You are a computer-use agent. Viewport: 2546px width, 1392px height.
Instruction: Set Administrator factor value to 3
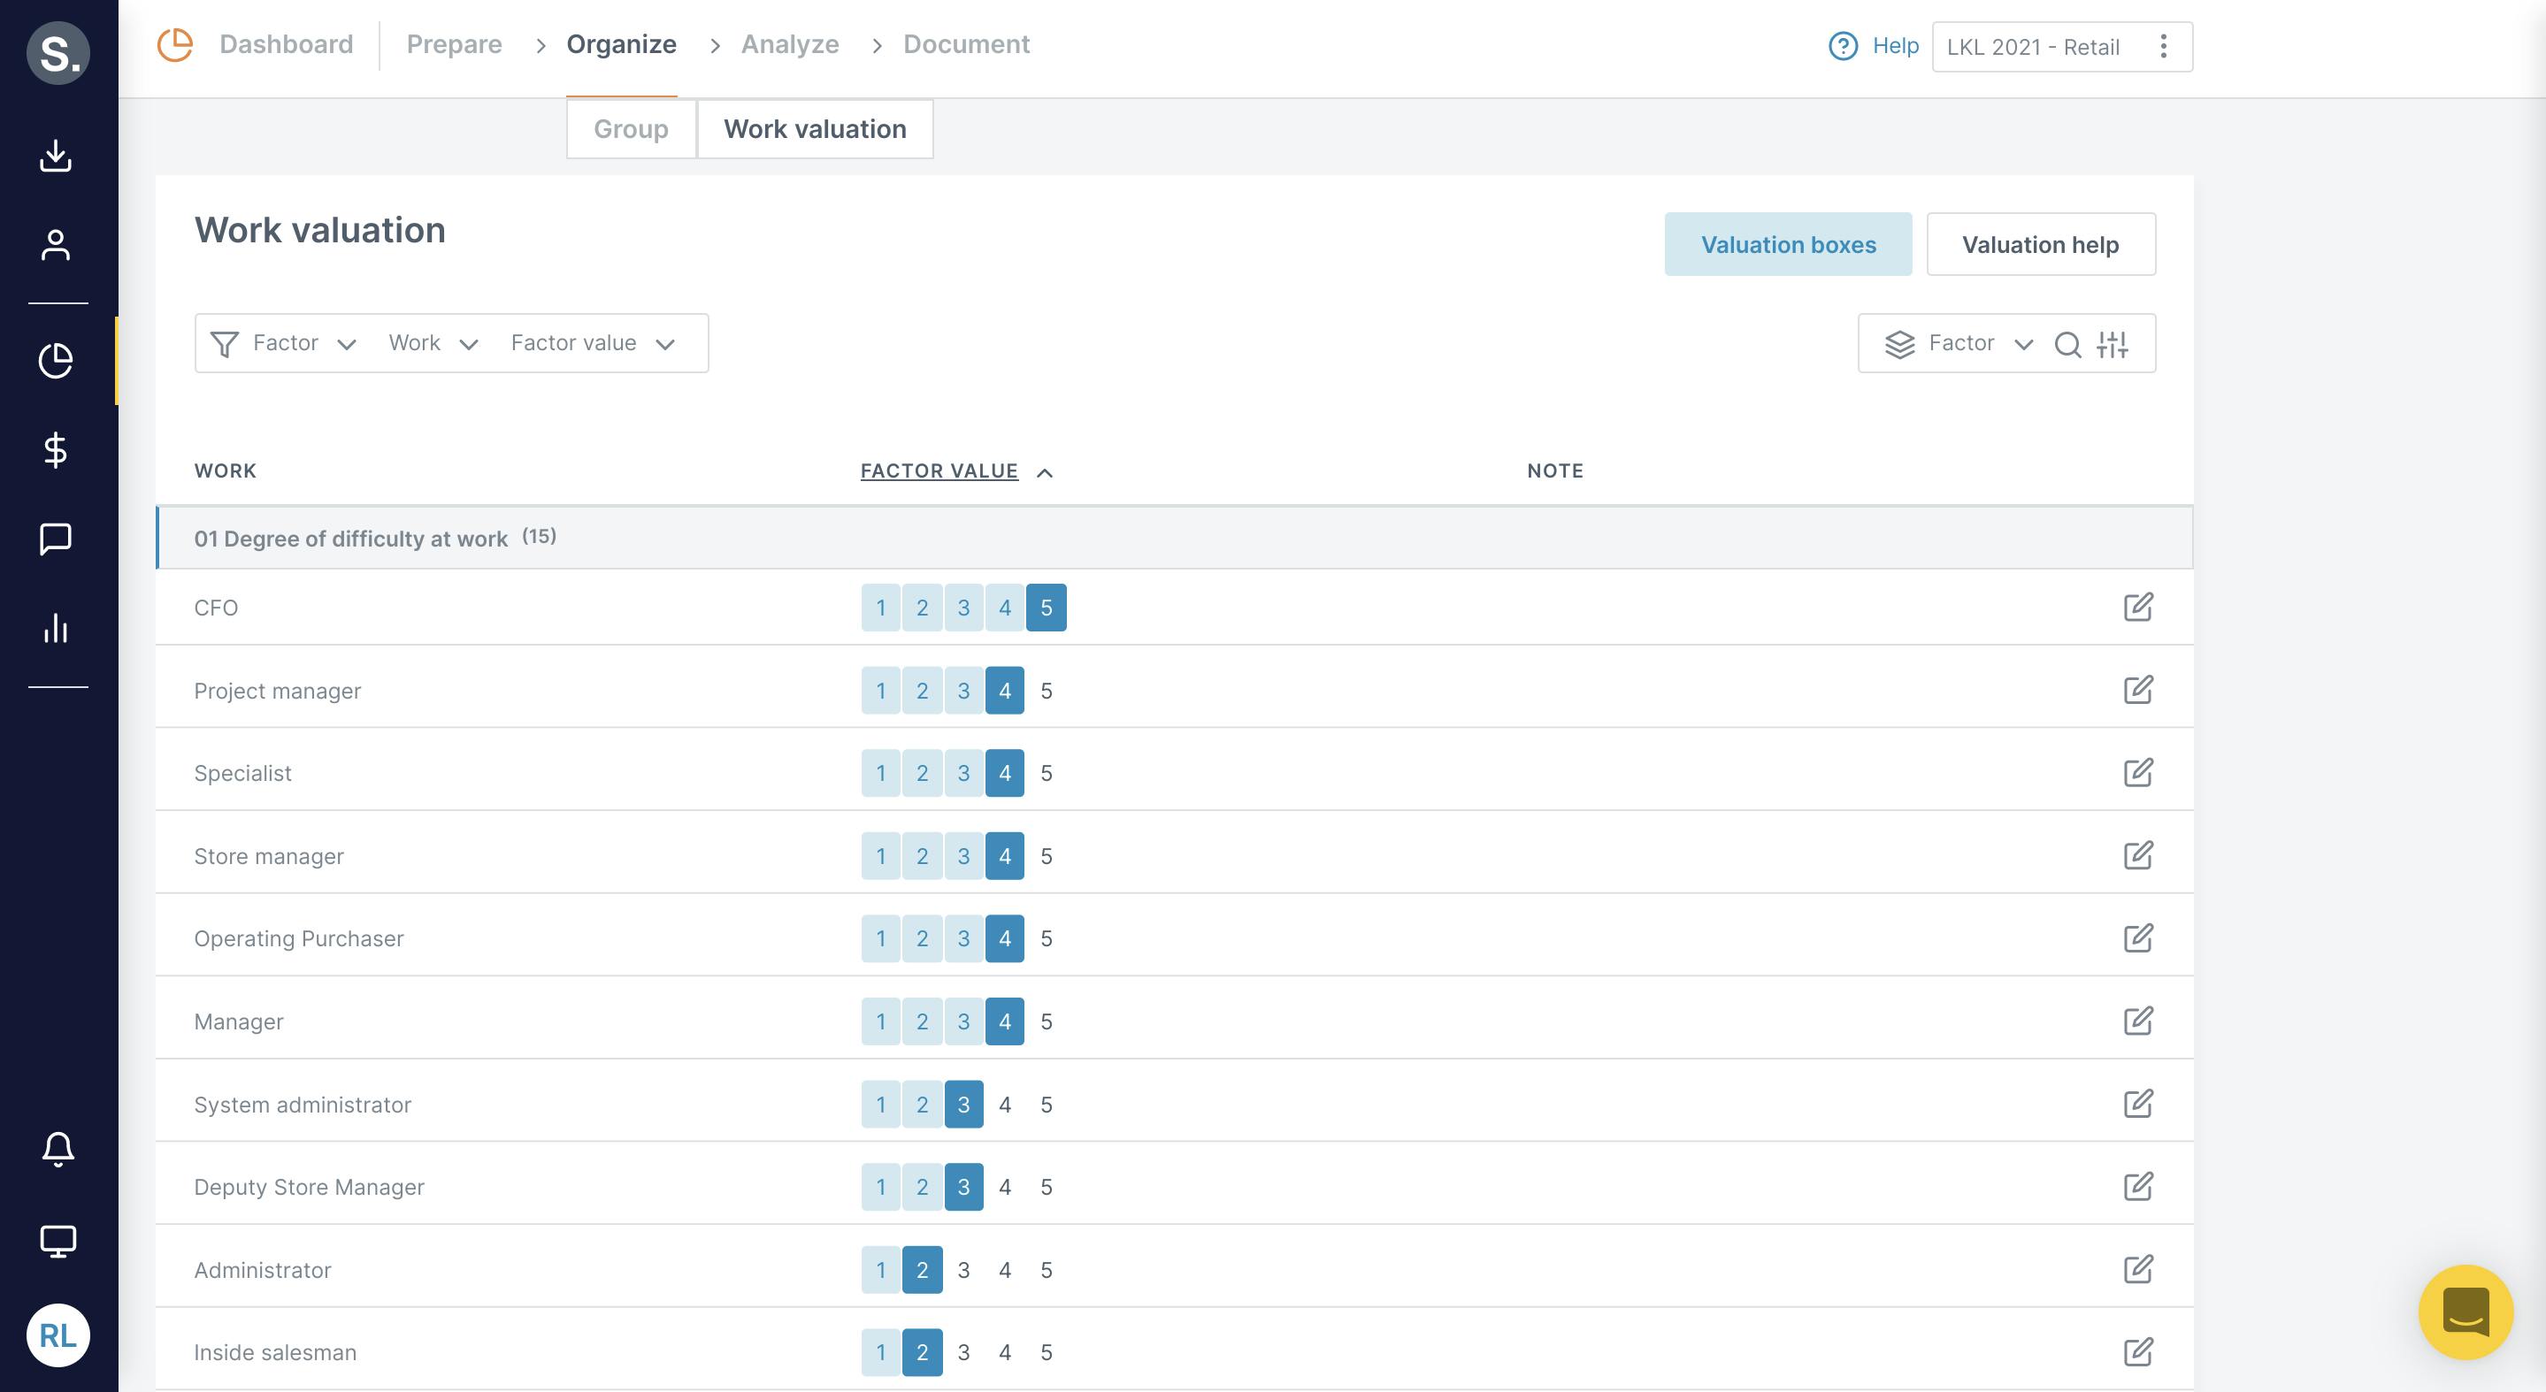[x=962, y=1269]
